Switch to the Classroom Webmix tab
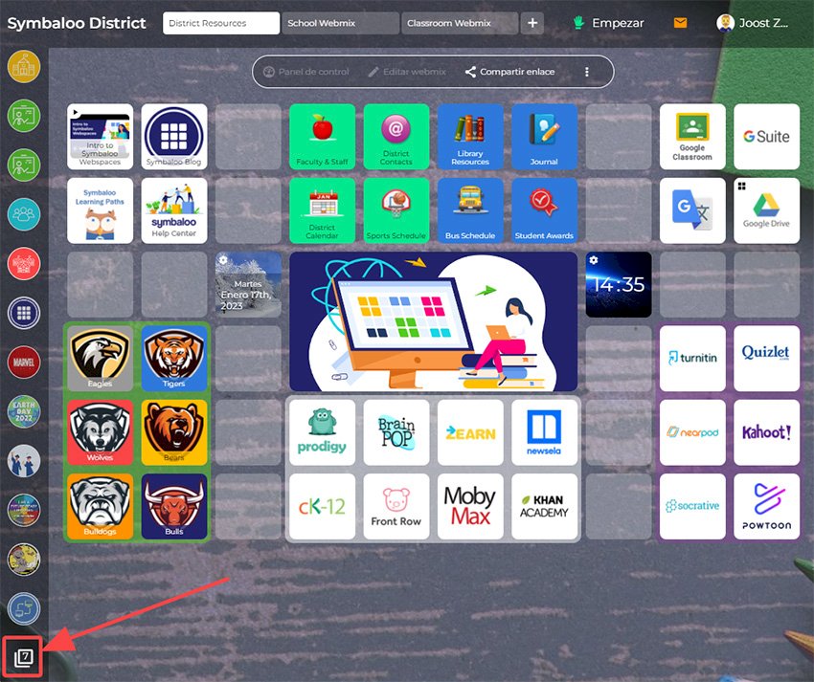814x682 pixels. (460, 23)
